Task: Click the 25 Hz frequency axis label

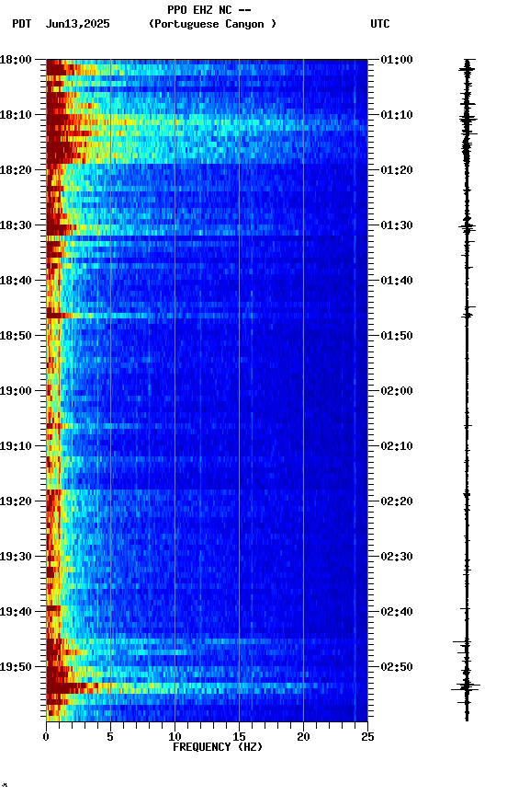Action: pyautogui.click(x=367, y=737)
